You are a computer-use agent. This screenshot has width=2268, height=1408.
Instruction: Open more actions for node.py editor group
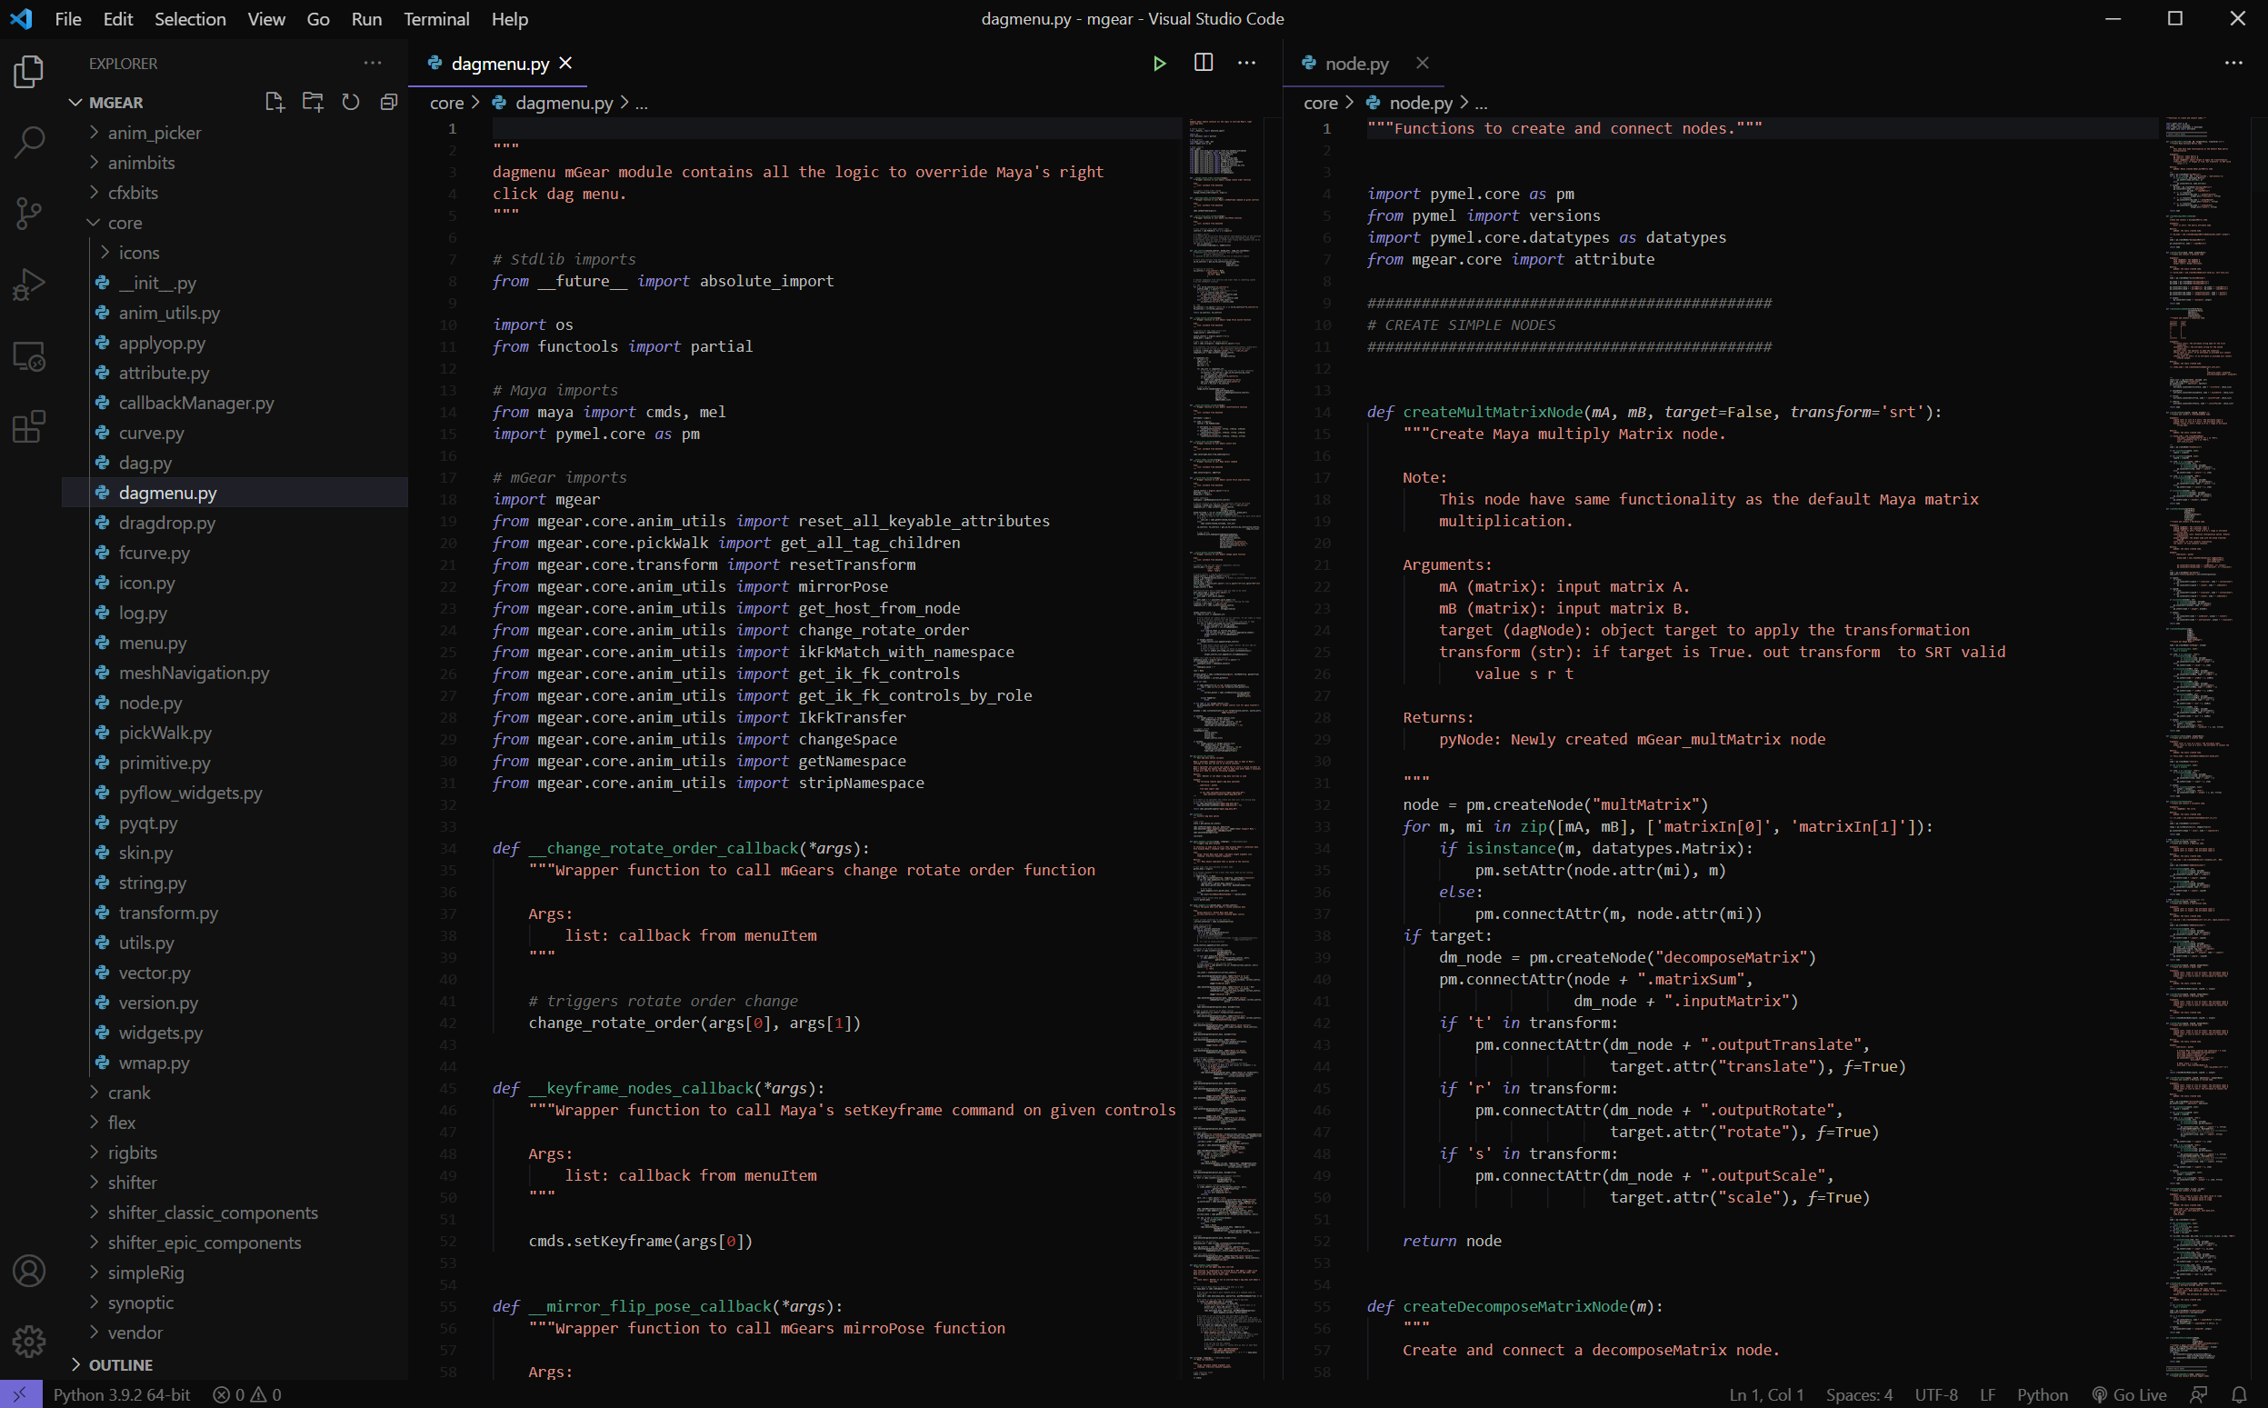2233,64
